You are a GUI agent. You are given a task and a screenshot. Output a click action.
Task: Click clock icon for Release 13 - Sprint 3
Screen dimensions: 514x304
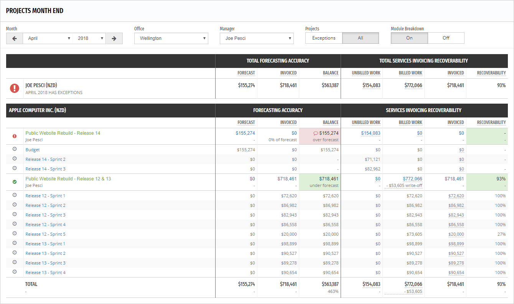click(x=15, y=262)
